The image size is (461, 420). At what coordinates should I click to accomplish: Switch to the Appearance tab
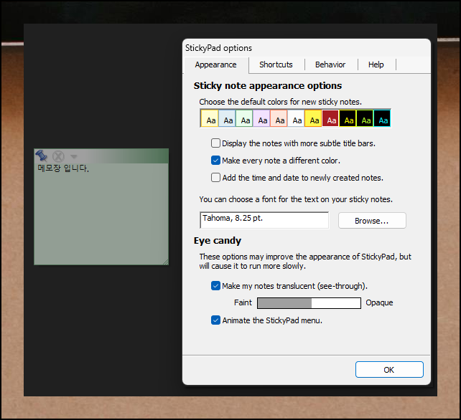(x=215, y=65)
